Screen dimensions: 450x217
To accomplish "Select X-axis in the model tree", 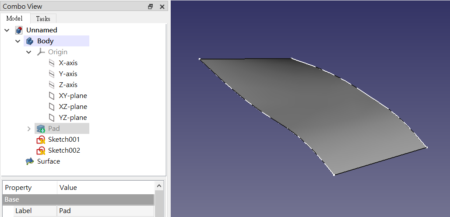I will tap(68, 63).
